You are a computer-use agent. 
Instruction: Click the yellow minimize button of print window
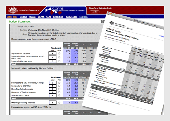[111, 14]
